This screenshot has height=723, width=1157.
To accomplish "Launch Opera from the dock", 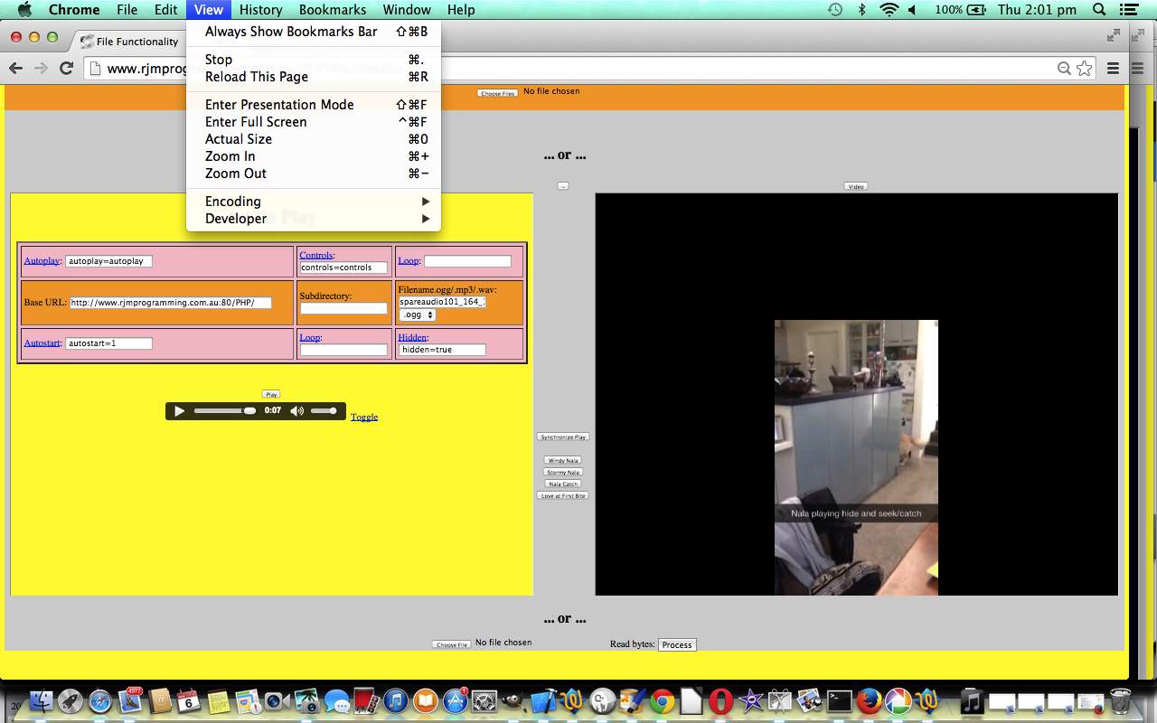I will coord(720,701).
